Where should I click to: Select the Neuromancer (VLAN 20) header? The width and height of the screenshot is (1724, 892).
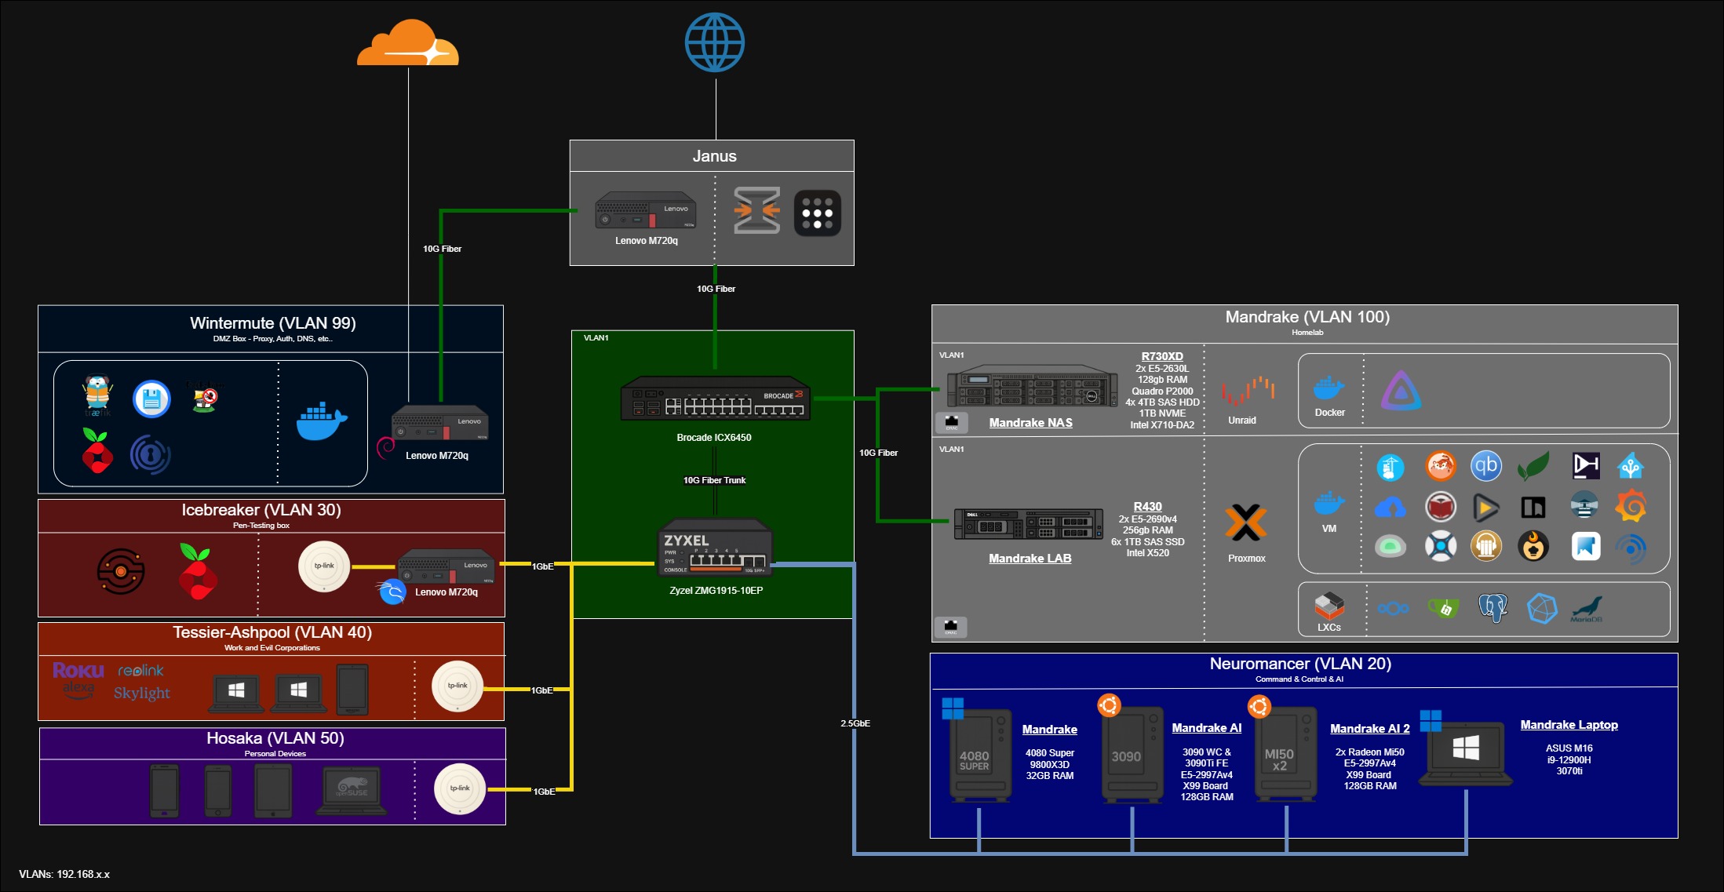point(1299,663)
